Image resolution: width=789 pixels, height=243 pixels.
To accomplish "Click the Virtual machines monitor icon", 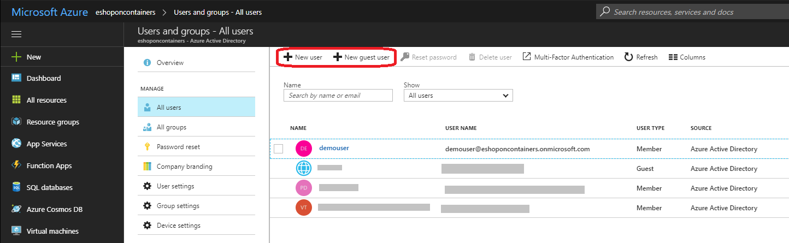I will tap(16, 231).
